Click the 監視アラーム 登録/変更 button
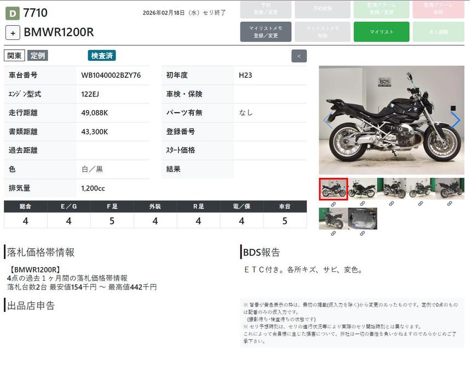The height and width of the screenshot is (365, 471). pyautogui.click(x=381, y=9)
